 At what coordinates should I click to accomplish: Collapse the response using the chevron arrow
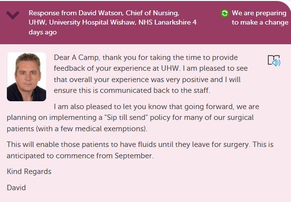pyautogui.click(x=13, y=15)
